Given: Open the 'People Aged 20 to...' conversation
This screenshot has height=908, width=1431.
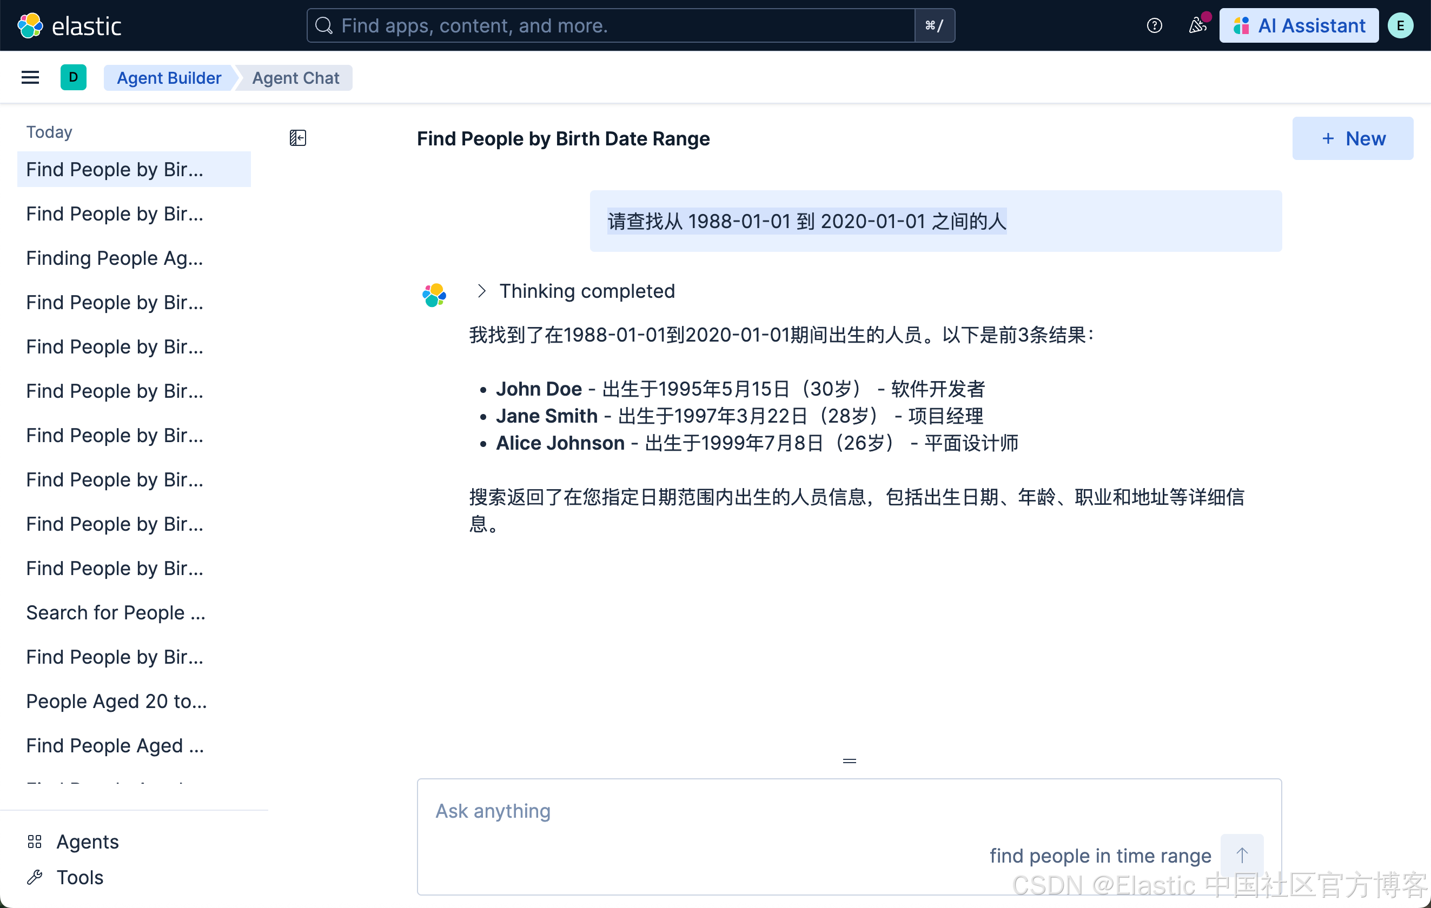Looking at the screenshot, I should point(116,702).
